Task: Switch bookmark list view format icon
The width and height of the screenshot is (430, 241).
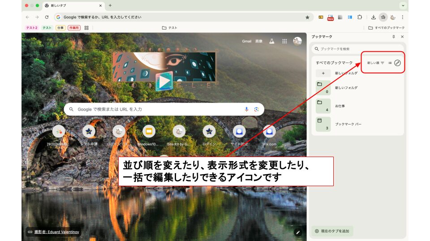Action: 390,63
